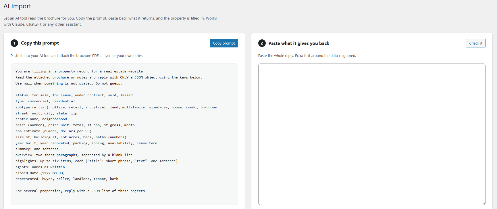This screenshot has height=209, width=497.
Task: Click the line 'type: commercial, residential'
Action: [x=45, y=101]
